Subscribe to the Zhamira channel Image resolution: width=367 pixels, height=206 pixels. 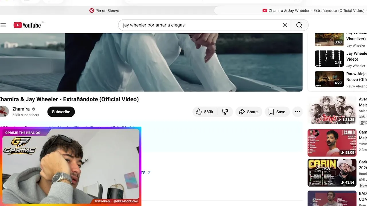(61, 112)
